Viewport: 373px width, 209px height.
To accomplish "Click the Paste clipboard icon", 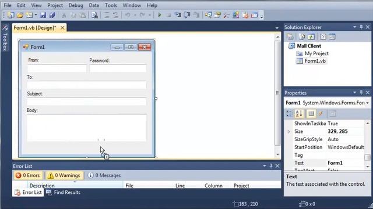I will 83,16.
